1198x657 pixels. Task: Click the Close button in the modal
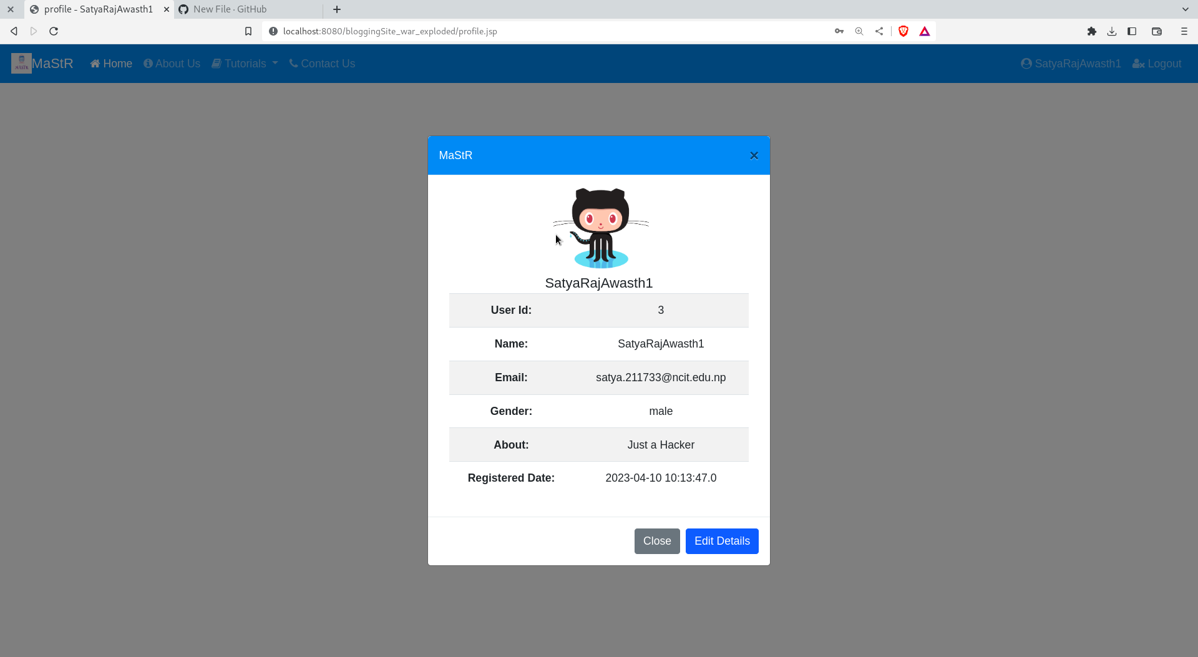point(657,541)
